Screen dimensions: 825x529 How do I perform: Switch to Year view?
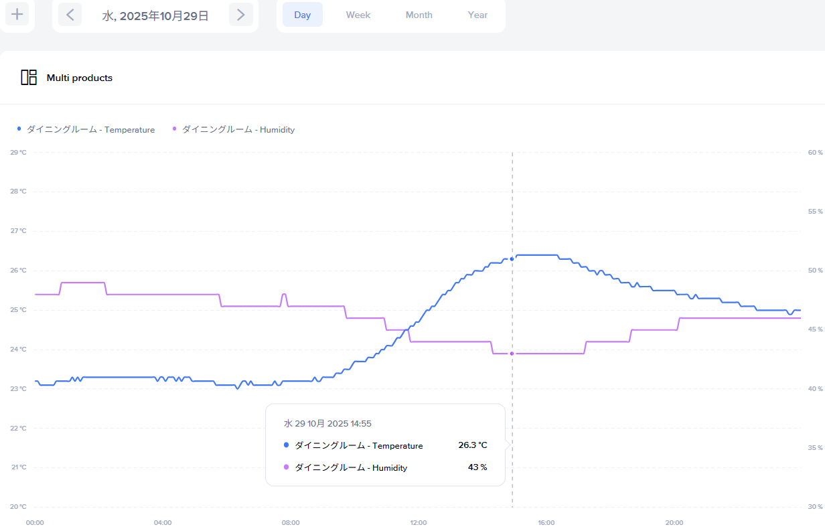478,15
